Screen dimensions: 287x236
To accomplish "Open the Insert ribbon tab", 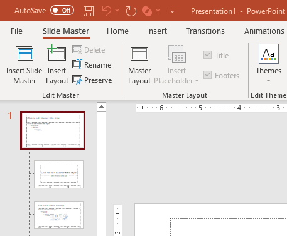I will click(x=157, y=31).
